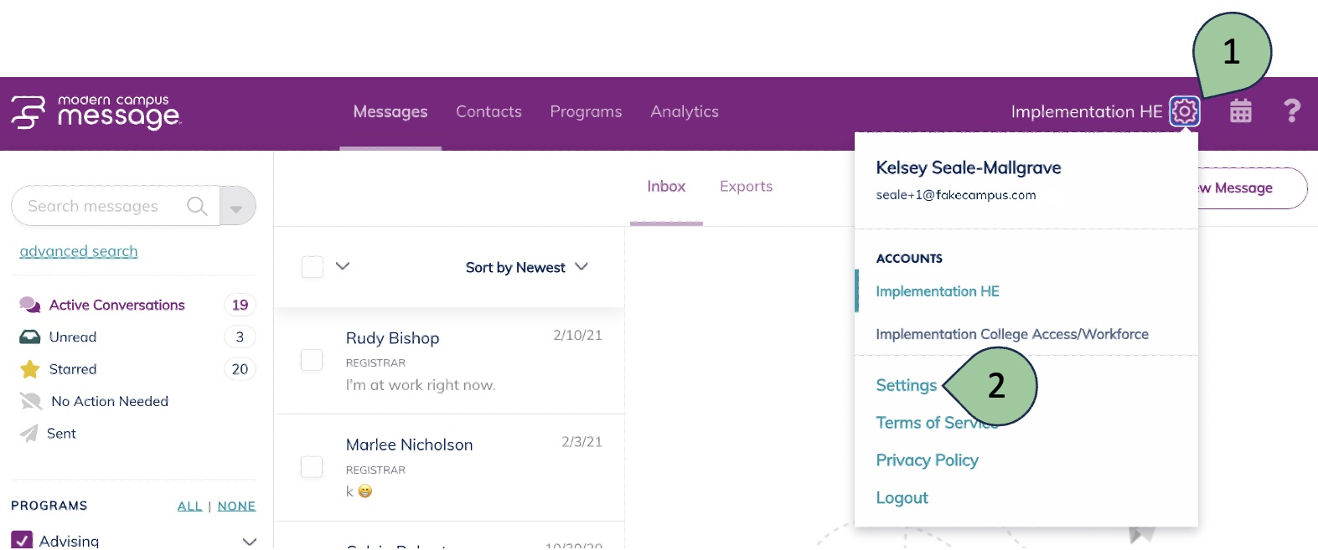Select ALL programs link

[x=189, y=506]
